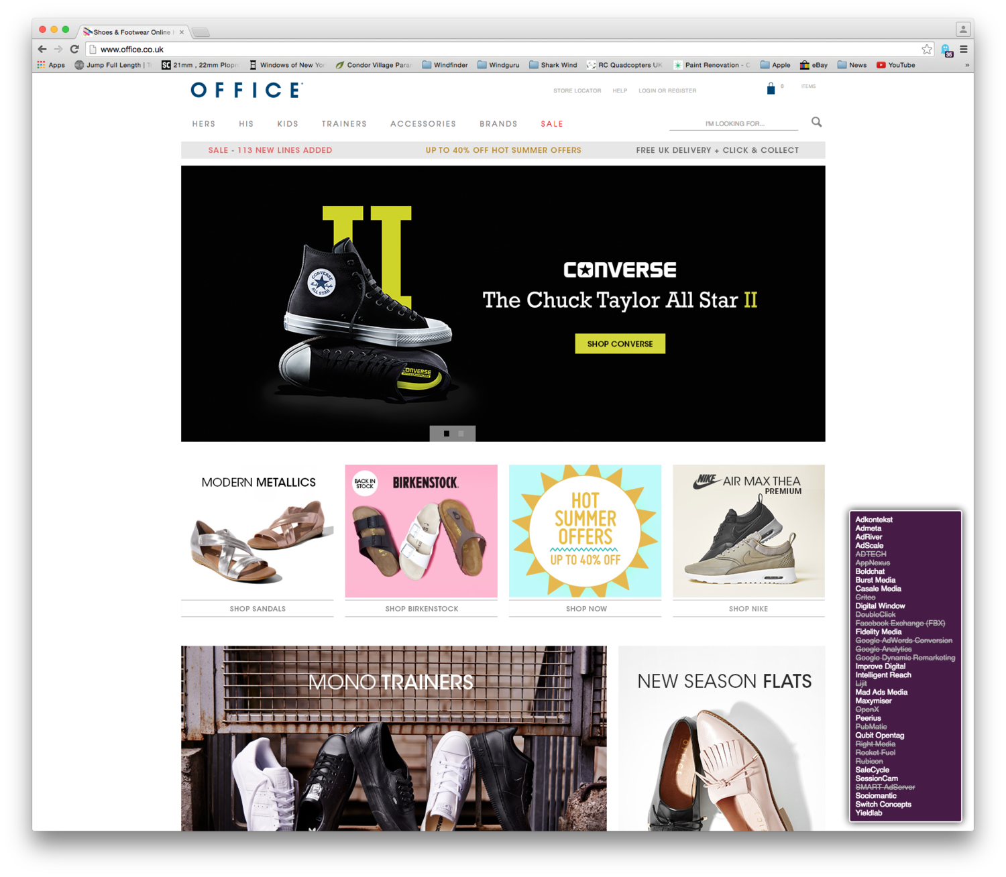Click Free UK delivery click & collect

(x=718, y=150)
